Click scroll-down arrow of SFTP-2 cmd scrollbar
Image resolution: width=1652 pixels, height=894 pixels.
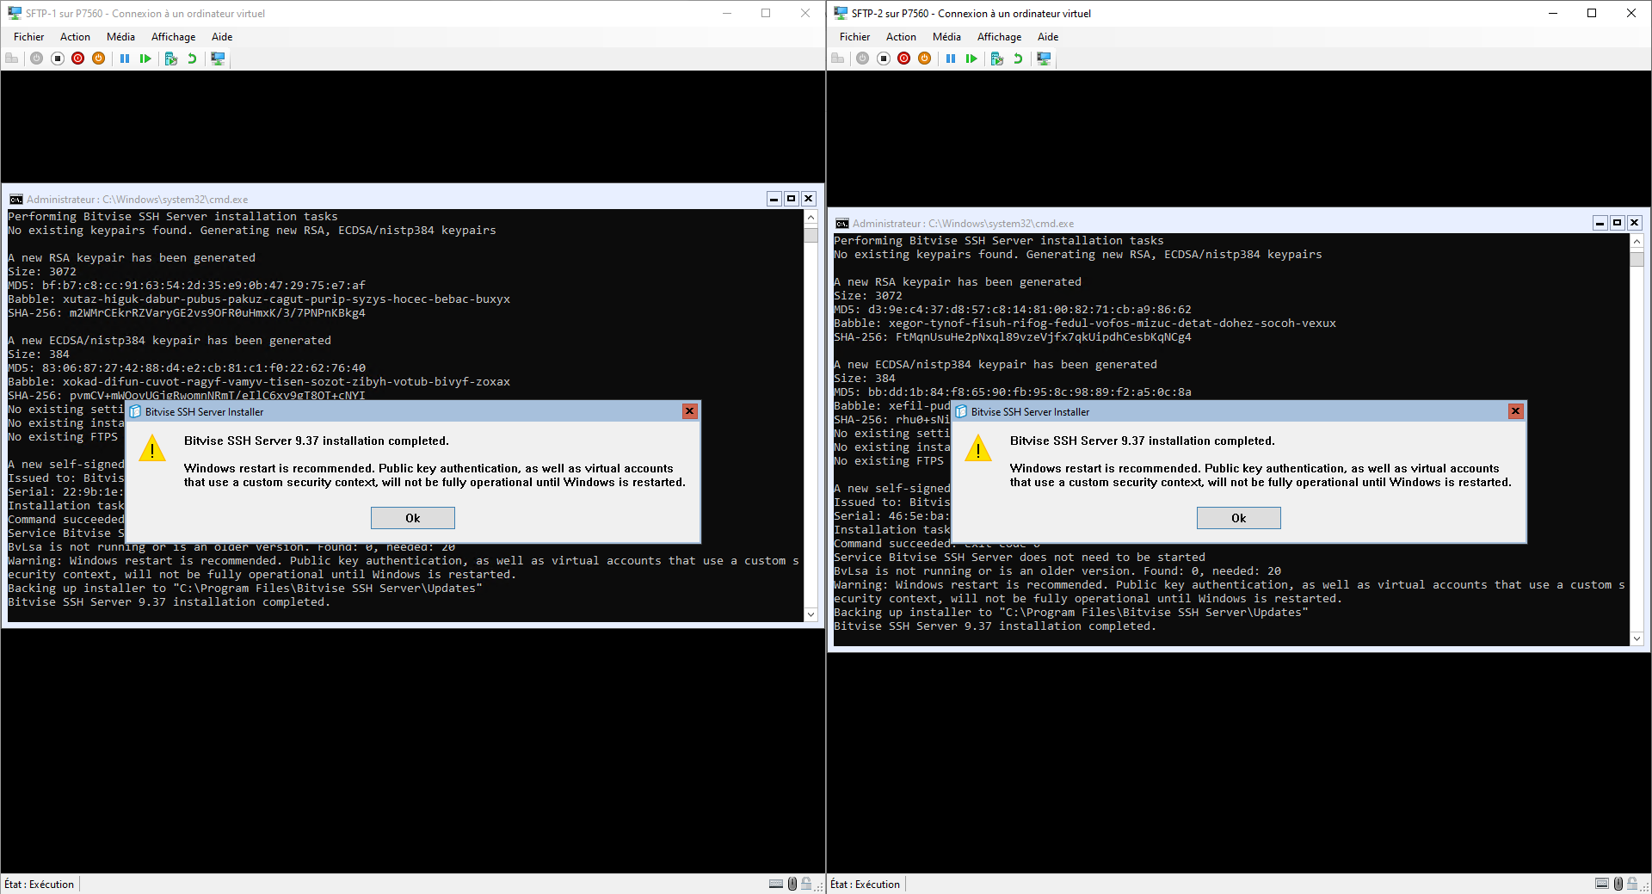pos(1637,638)
